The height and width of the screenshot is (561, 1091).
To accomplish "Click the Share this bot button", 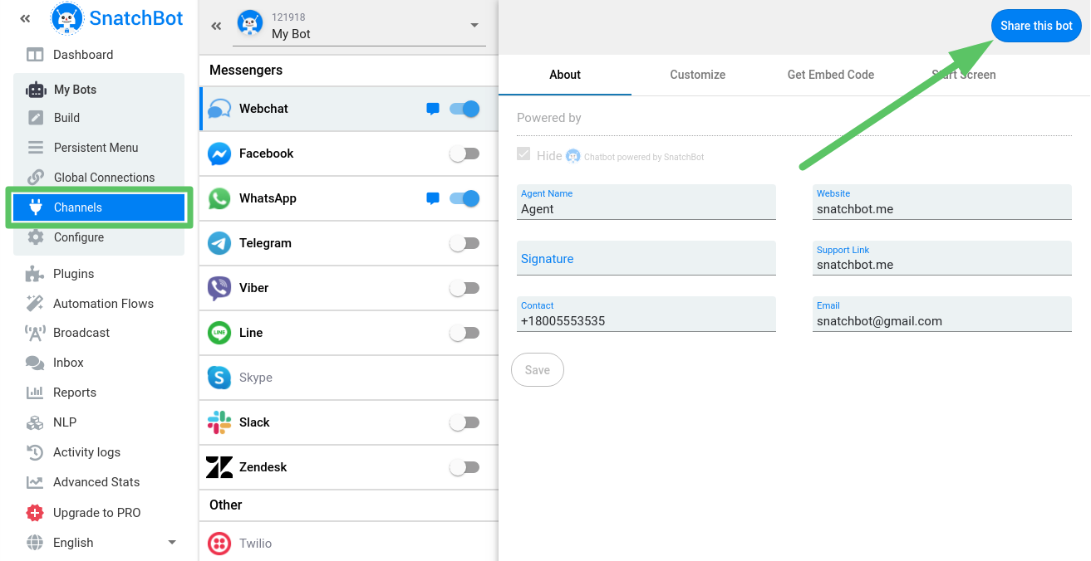I will (x=1036, y=26).
